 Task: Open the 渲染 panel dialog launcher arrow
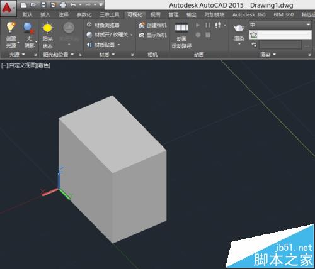(x=309, y=55)
